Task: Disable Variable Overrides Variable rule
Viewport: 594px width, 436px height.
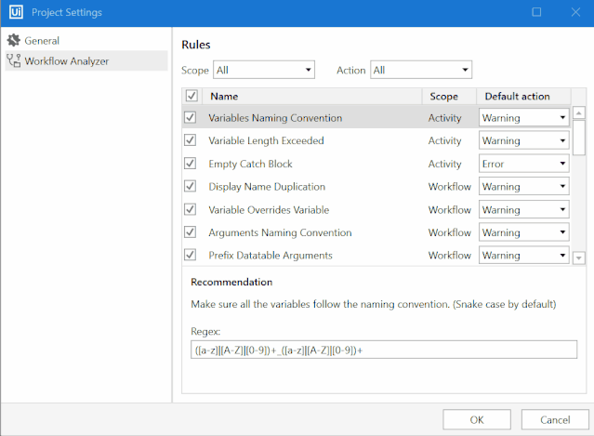Action: pos(191,209)
